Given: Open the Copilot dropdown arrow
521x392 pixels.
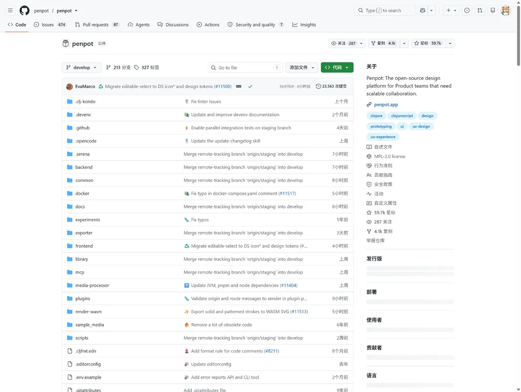Looking at the screenshot, I should pyautogui.click(x=432, y=10).
